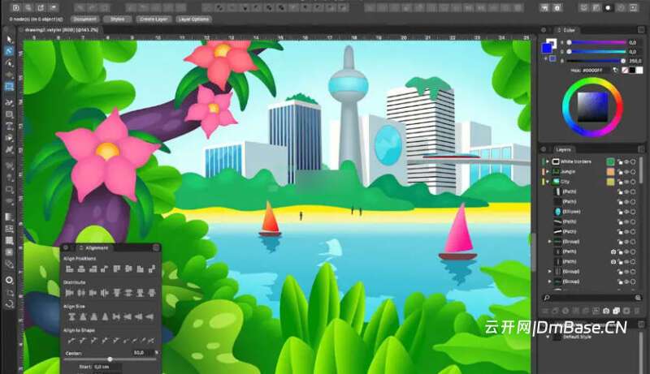Select the drawing2.vstyler document tab

click(x=62, y=30)
